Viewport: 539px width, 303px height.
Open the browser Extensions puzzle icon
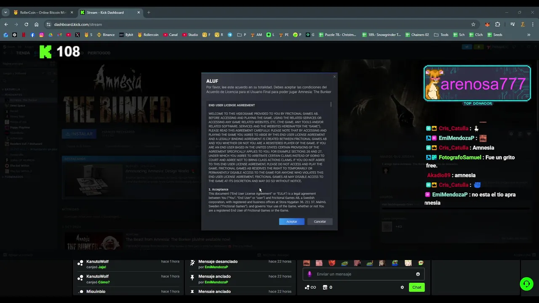pos(497,24)
